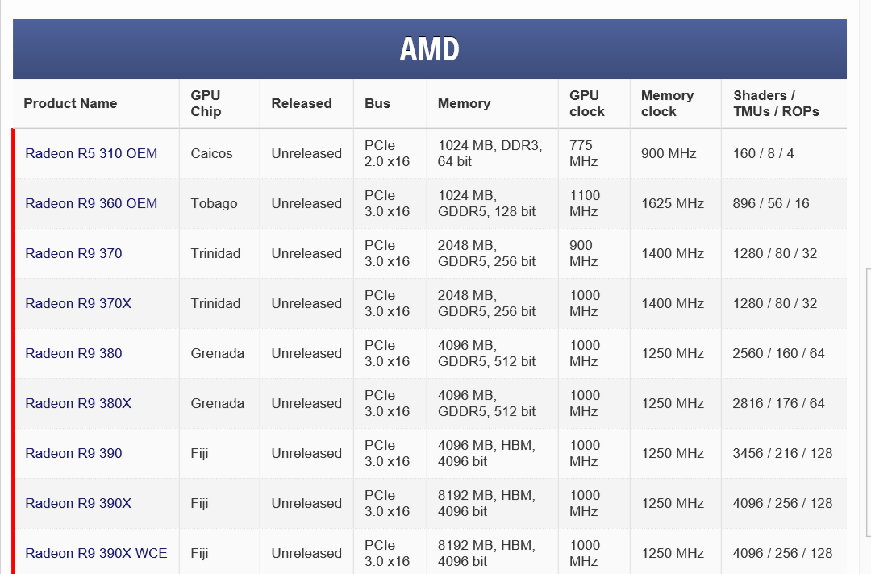Click the GPU Chip column header
This screenshot has width=871, height=574.
coord(206,103)
